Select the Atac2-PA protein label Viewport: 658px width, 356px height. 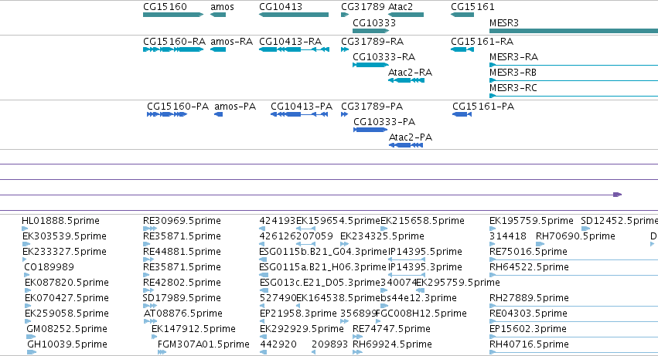click(x=411, y=137)
